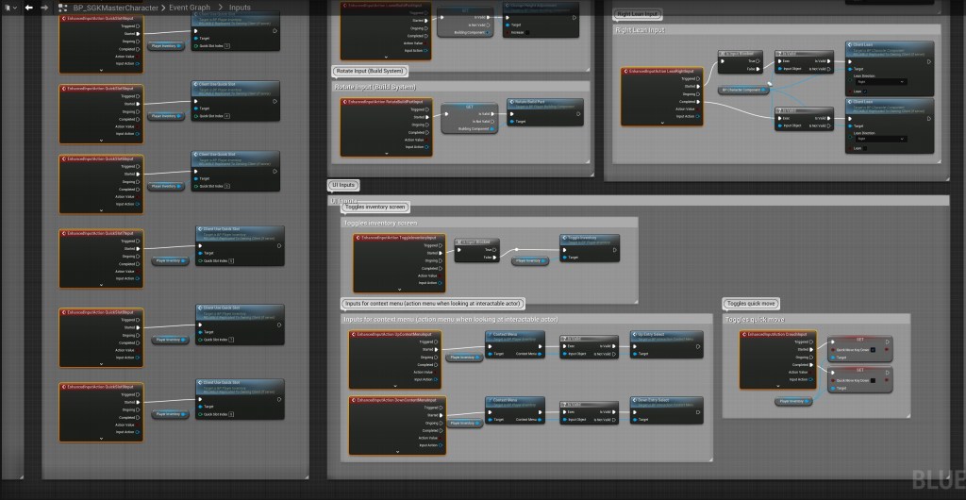Click the Toggles inventory screen comment bubble
The image size is (966, 500).
point(375,208)
